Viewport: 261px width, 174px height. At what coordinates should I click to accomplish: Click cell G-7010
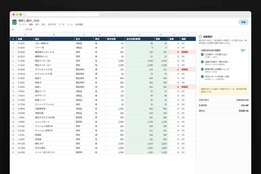tap(25, 104)
